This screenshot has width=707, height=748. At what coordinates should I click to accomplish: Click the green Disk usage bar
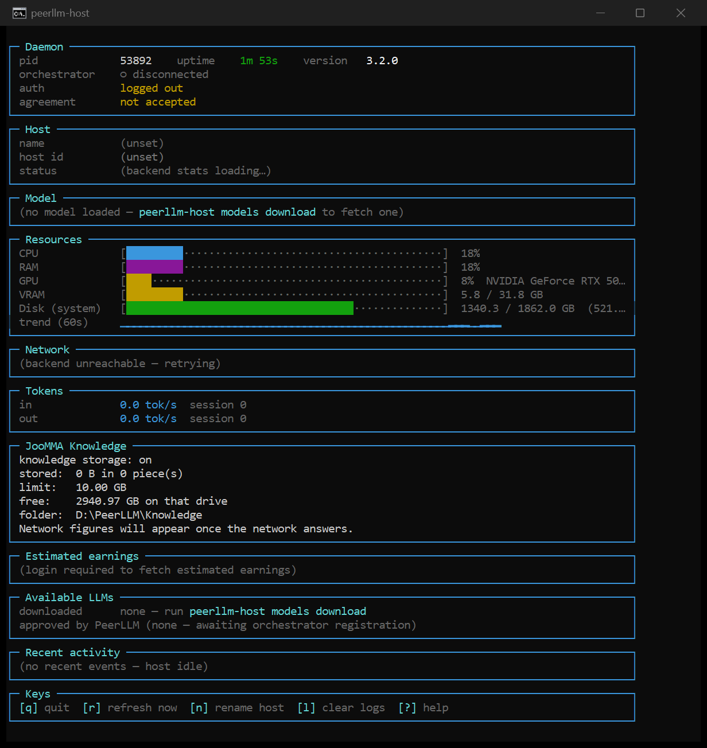click(x=240, y=308)
